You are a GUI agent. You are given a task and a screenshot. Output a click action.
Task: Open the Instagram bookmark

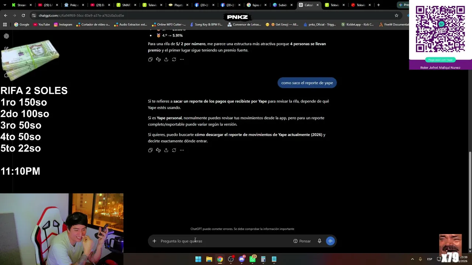coord(63,25)
